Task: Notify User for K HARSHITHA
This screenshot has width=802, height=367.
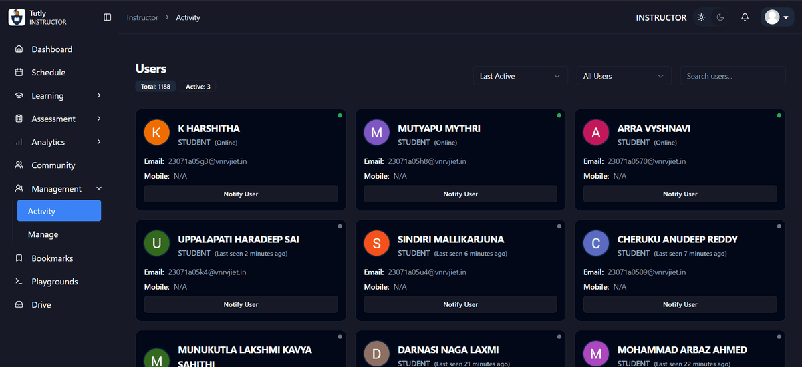Action: click(241, 194)
